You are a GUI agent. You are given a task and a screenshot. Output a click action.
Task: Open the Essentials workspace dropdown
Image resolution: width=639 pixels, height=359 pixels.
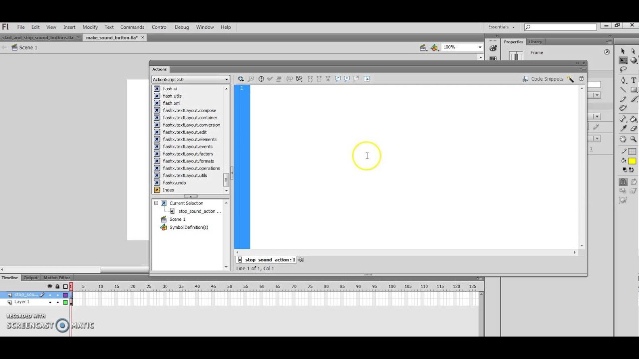(x=501, y=27)
